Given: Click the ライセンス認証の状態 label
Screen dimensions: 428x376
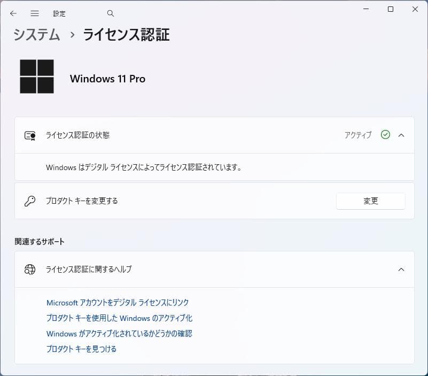Looking at the screenshot, I should pos(77,135).
